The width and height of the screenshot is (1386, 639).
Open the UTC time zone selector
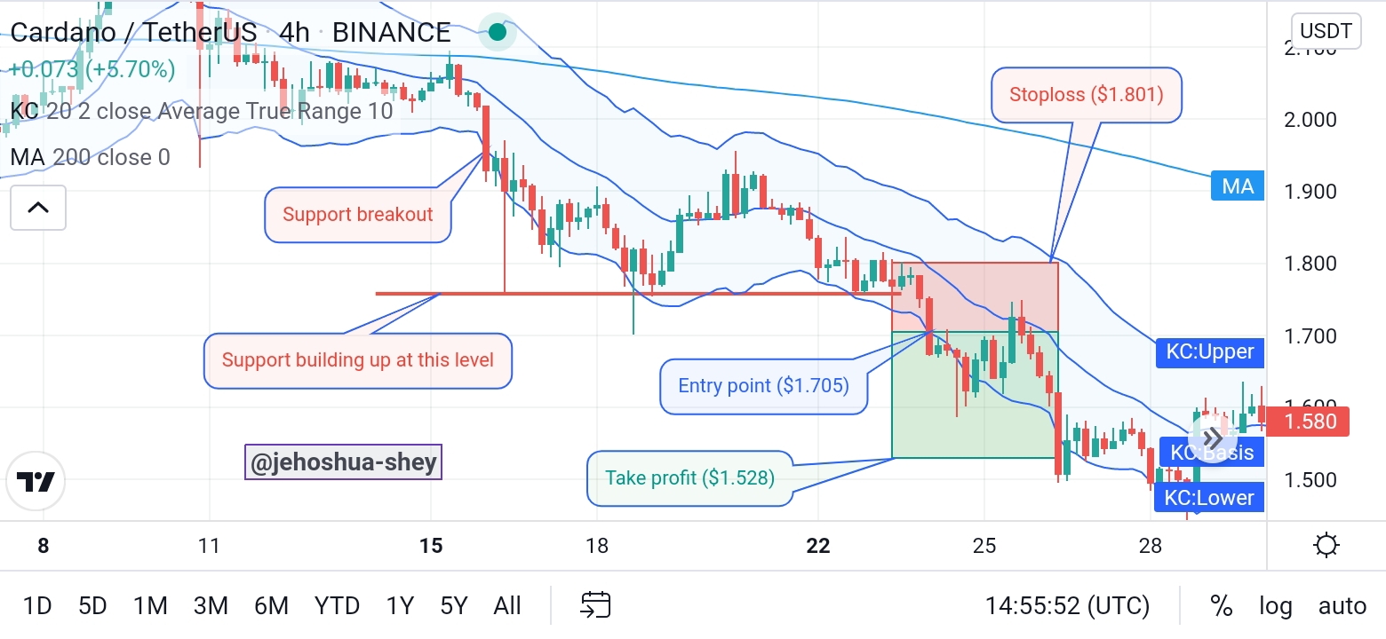(x=1067, y=606)
